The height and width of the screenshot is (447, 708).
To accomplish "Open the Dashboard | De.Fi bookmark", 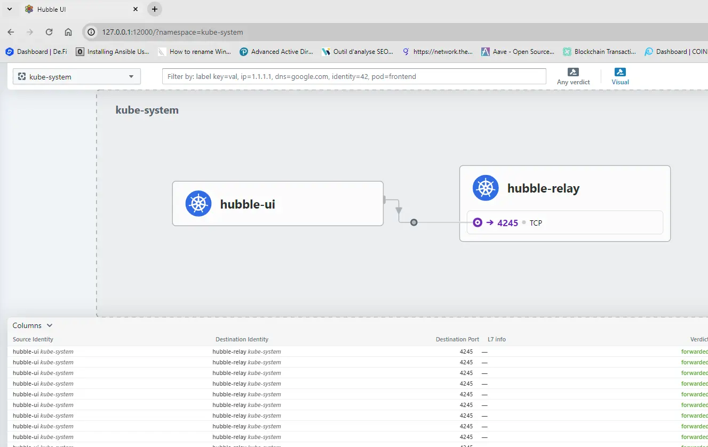I will pos(36,52).
